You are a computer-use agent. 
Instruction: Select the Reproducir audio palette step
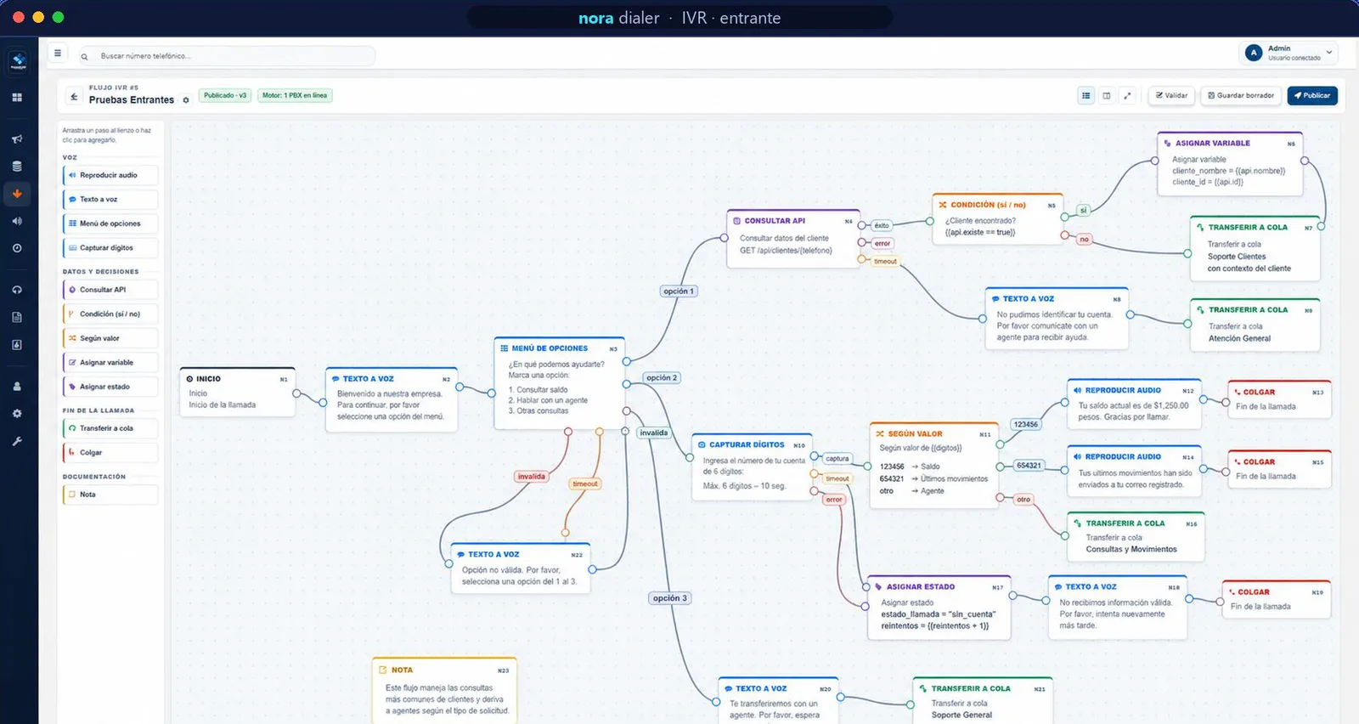[x=110, y=175]
